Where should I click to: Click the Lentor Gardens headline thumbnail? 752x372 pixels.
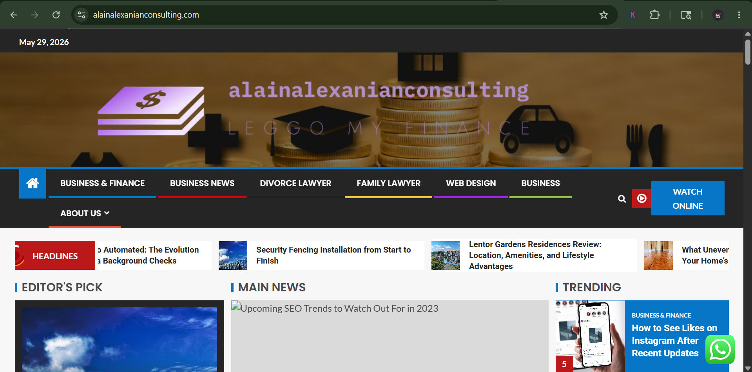pos(446,255)
